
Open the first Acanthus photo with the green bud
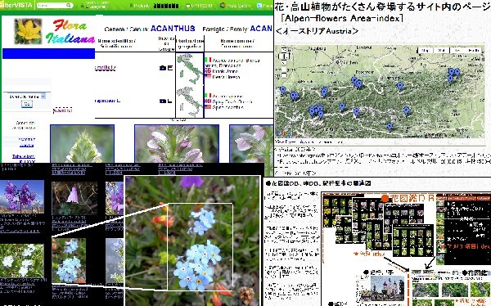pos(82,143)
